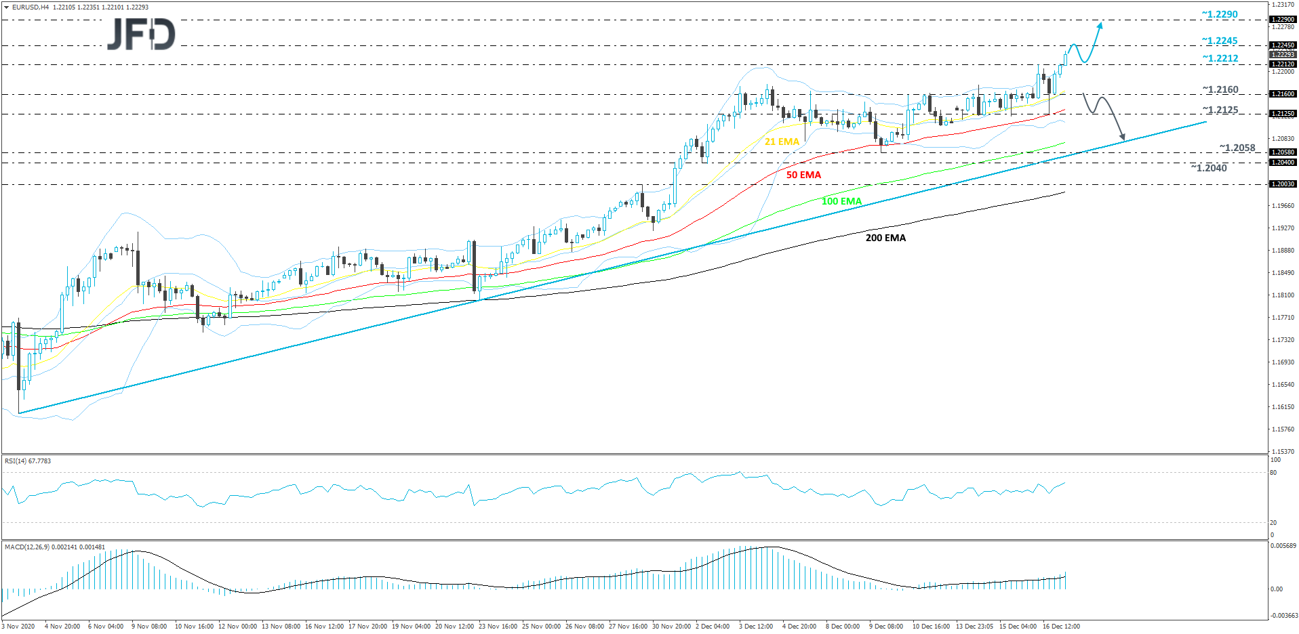Select the 200 EMA label
The height and width of the screenshot is (634, 1299).
click(x=885, y=238)
